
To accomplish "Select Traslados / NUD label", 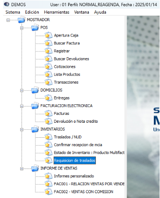I will click(68, 137).
